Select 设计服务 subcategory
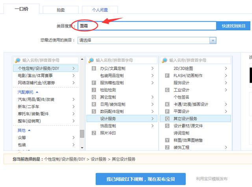252x187 pixels. [x=122, y=118]
